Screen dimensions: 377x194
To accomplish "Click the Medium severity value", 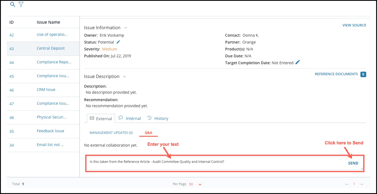I will (x=109, y=49).
